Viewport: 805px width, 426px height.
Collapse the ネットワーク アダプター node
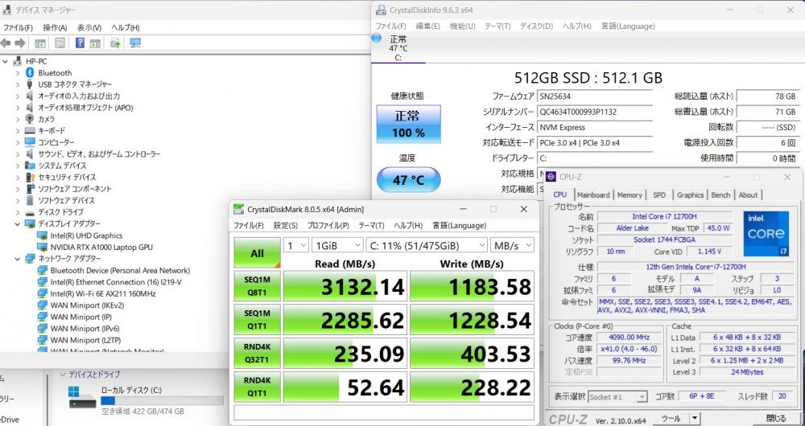(x=18, y=258)
